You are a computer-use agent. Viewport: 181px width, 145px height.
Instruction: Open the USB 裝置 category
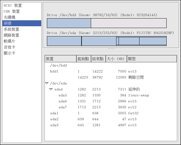tap(12, 11)
